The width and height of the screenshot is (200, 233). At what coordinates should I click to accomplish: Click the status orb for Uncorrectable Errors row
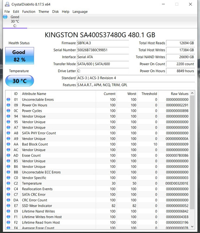(8, 99)
